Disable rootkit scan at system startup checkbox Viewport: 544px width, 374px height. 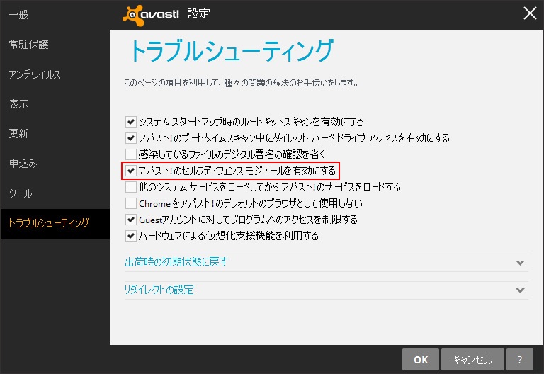[130, 122]
